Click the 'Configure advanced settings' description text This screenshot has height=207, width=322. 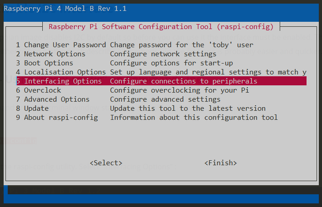pos(165,99)
